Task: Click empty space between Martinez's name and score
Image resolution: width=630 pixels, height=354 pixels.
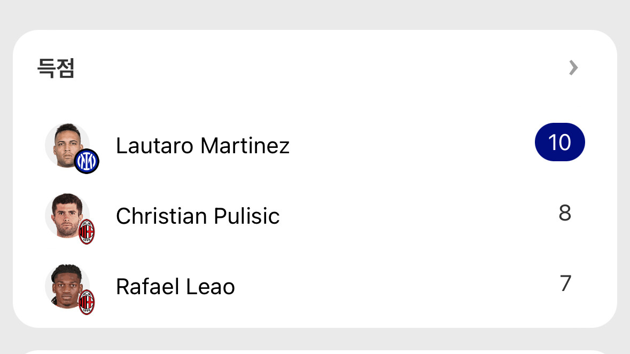Action: click(411, 144)
